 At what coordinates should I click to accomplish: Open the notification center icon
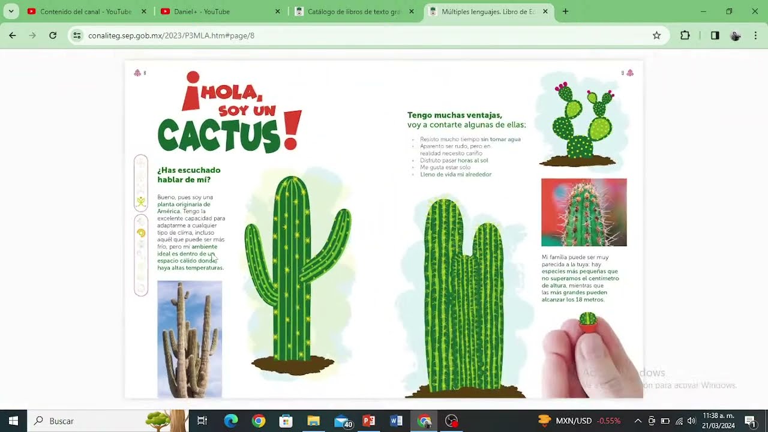(750, 421)
